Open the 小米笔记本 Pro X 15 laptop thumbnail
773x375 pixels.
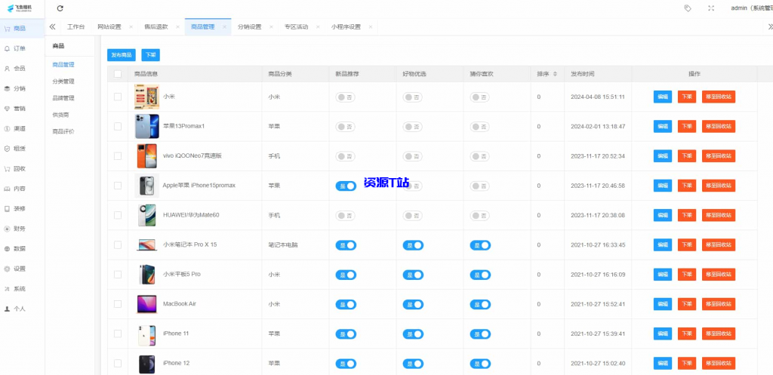pyautogui.click(x=147, y=245)
